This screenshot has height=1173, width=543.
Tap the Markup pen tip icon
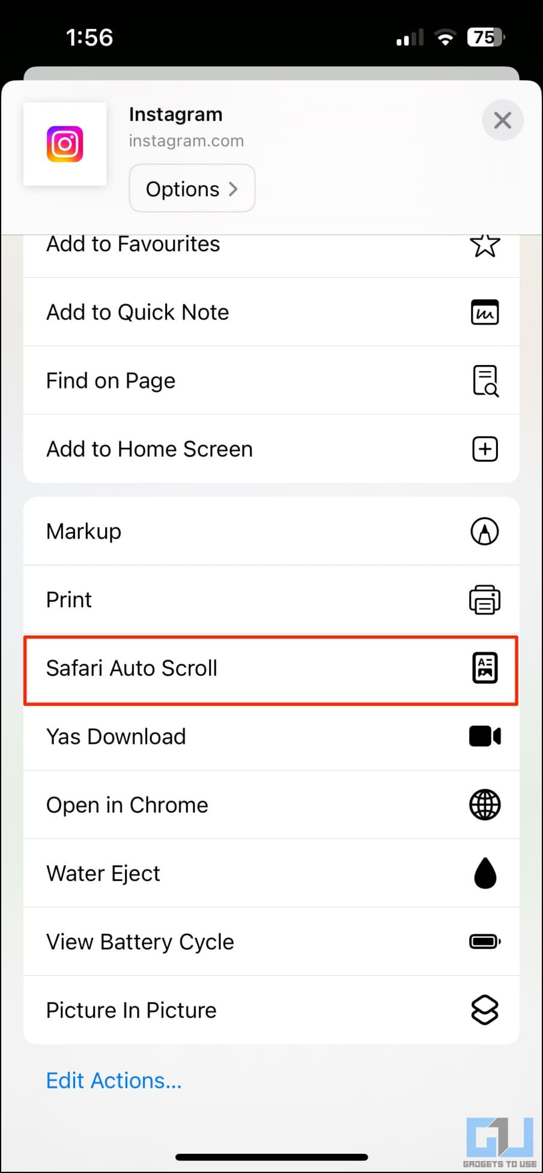[x=485, y=531]
